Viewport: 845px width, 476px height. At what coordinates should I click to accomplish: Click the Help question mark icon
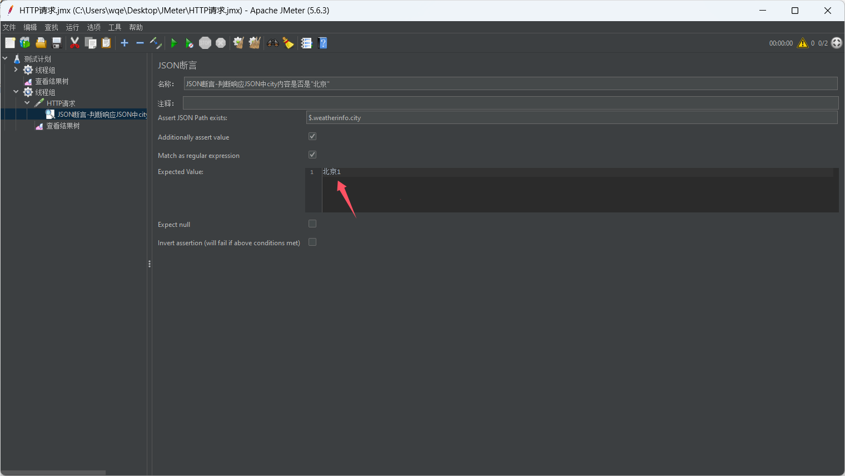pos(322,43)
